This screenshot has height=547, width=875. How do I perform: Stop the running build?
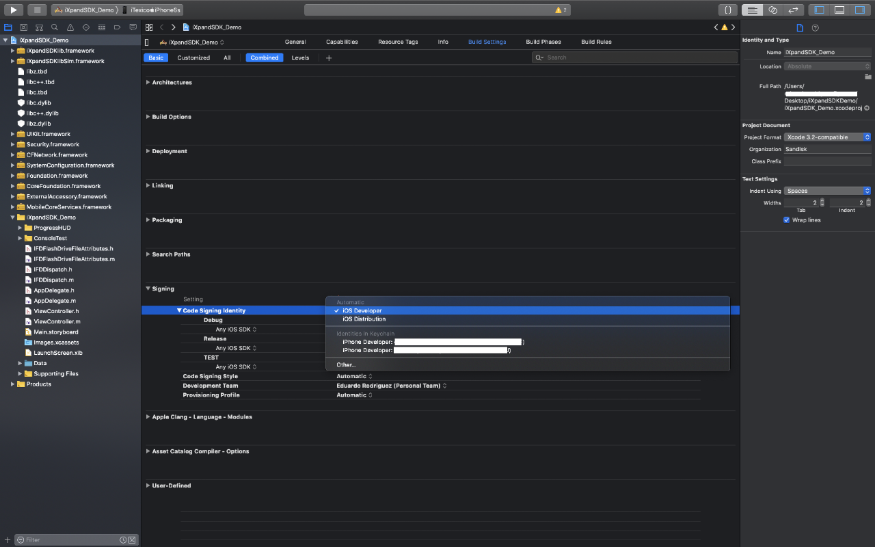(37, 10)
